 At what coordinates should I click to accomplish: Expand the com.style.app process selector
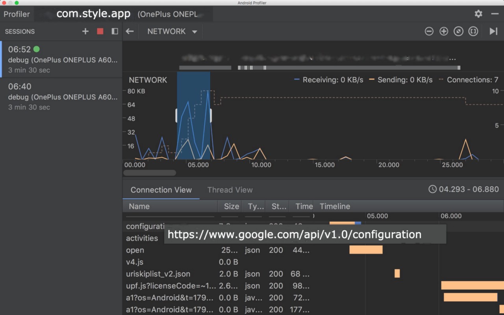coord(93,14)
